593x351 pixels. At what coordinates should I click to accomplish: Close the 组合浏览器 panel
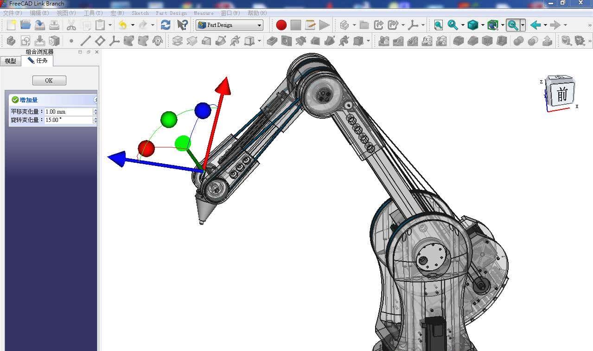click(97, 52)
